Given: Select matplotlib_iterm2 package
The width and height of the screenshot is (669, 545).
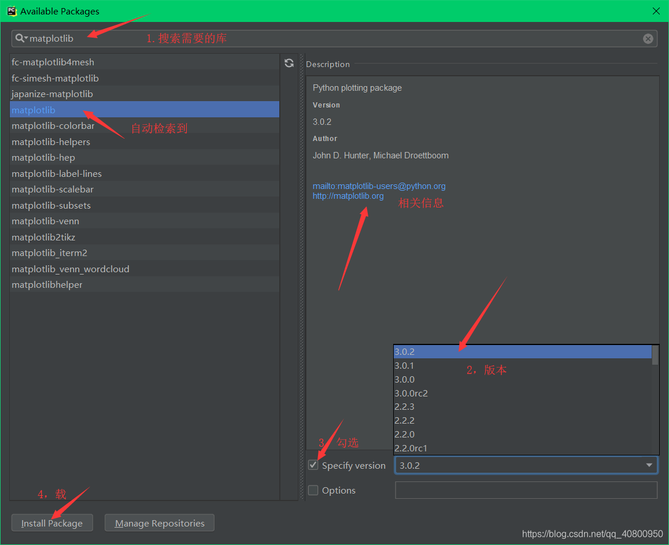Looking at the screenshot, I should 145,253.
